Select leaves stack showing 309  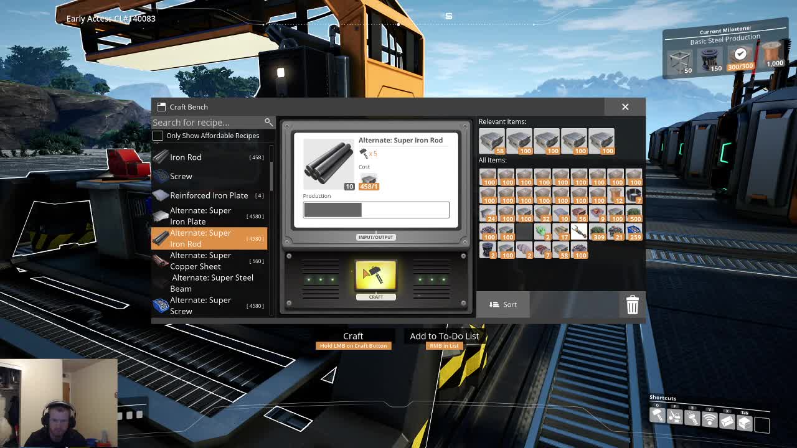[598, 231]
